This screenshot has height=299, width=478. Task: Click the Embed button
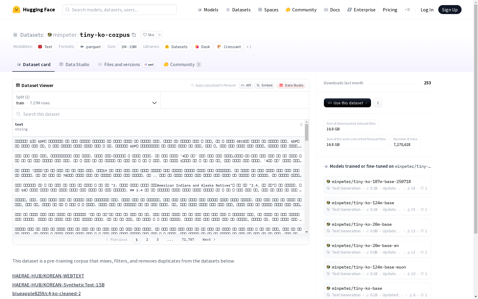[264, 85]
